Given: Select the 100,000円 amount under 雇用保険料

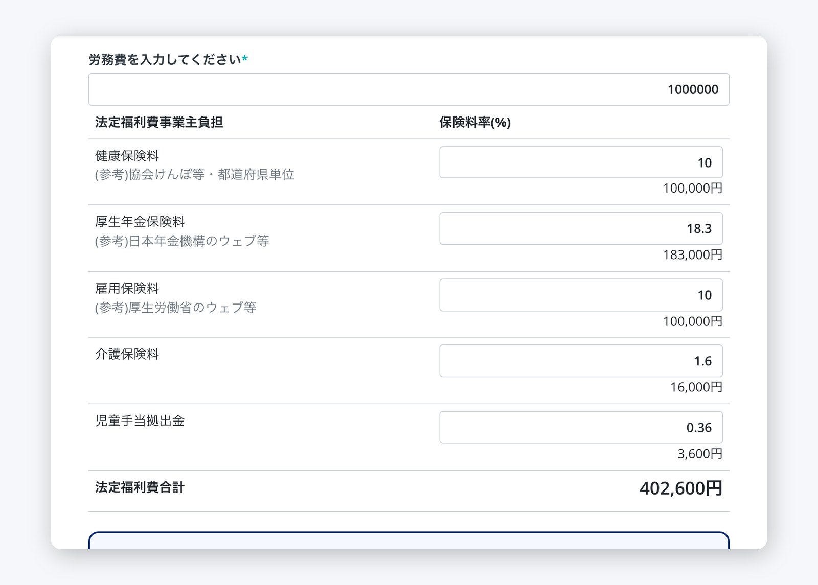Looking at the screenshot, I should [x=693, y=321].
